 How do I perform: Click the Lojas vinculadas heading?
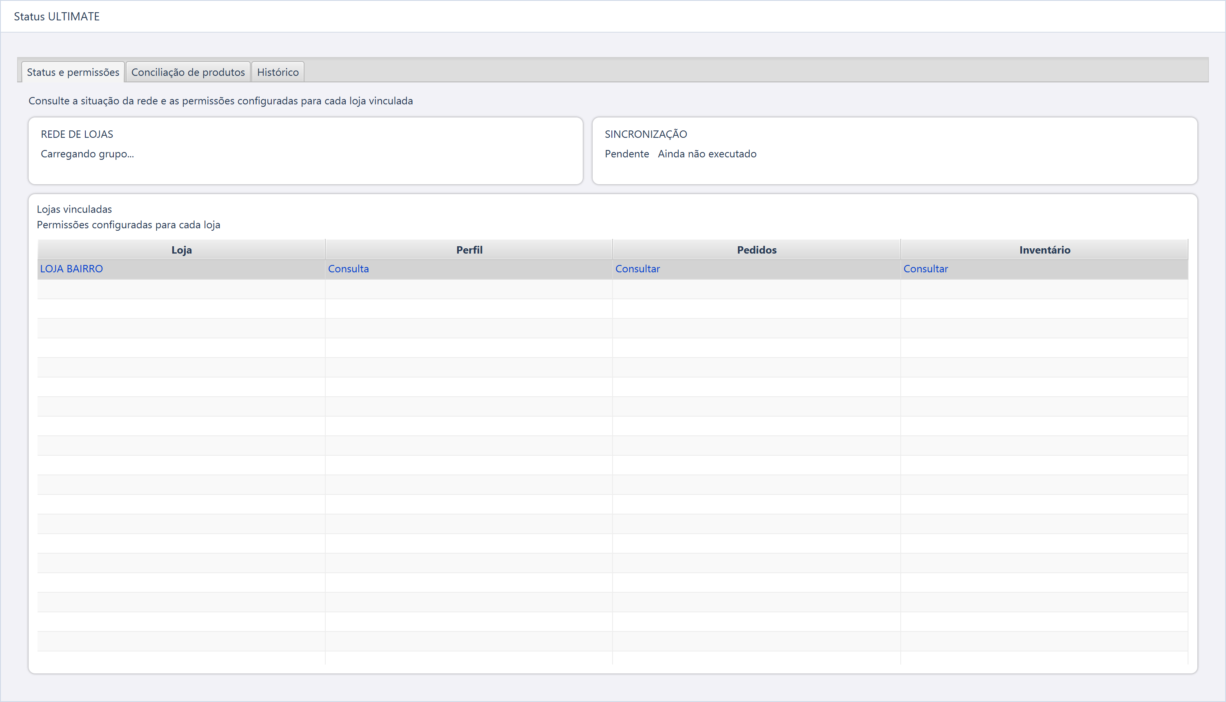tap(74, 209)
